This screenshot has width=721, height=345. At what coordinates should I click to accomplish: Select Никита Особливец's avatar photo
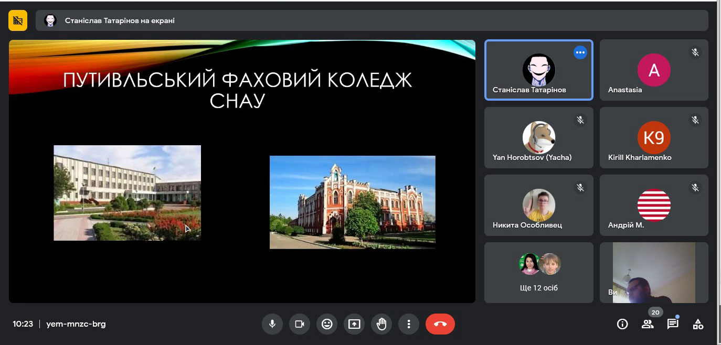539,205
